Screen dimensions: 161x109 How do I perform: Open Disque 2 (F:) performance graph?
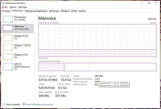[8, 57]
